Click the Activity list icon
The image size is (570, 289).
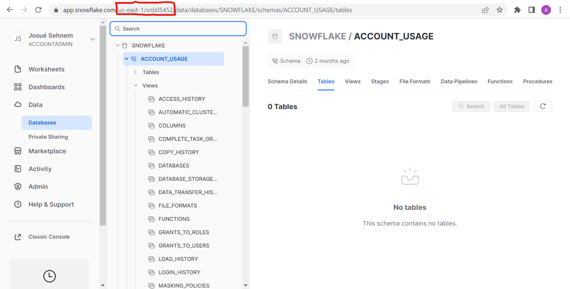pos(18,169)
